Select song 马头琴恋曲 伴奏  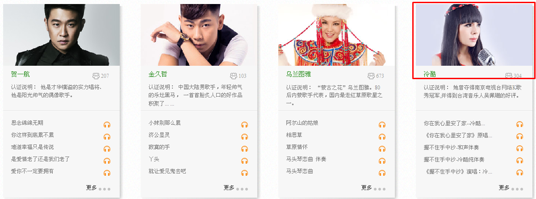coord(306,159)
